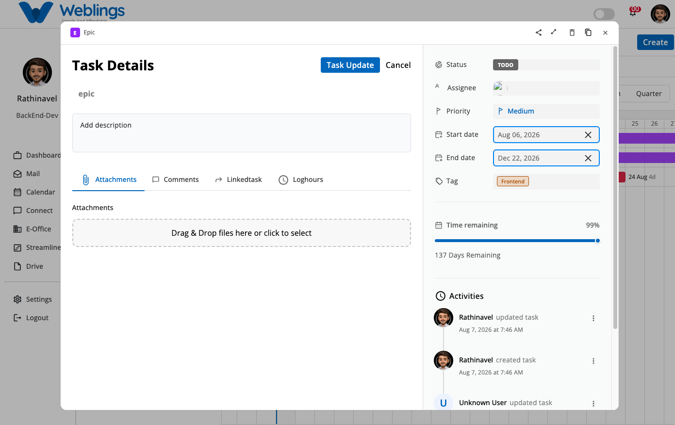
Task: Switch to the Attachments tab
Action: coord(109,180)
